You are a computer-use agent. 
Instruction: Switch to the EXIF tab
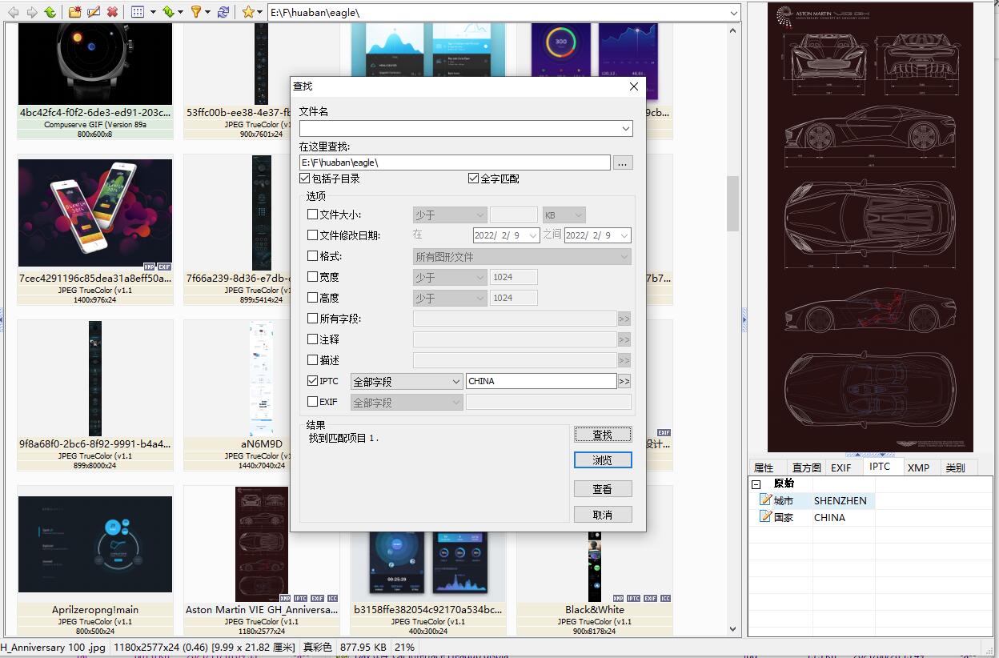click(841, 467)
